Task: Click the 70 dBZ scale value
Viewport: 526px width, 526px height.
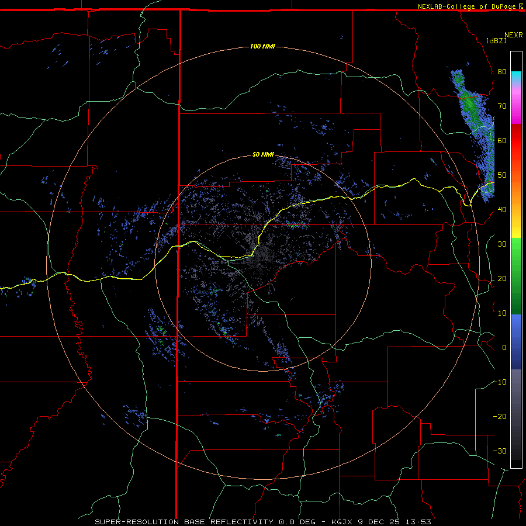Action: pos(502,106)
